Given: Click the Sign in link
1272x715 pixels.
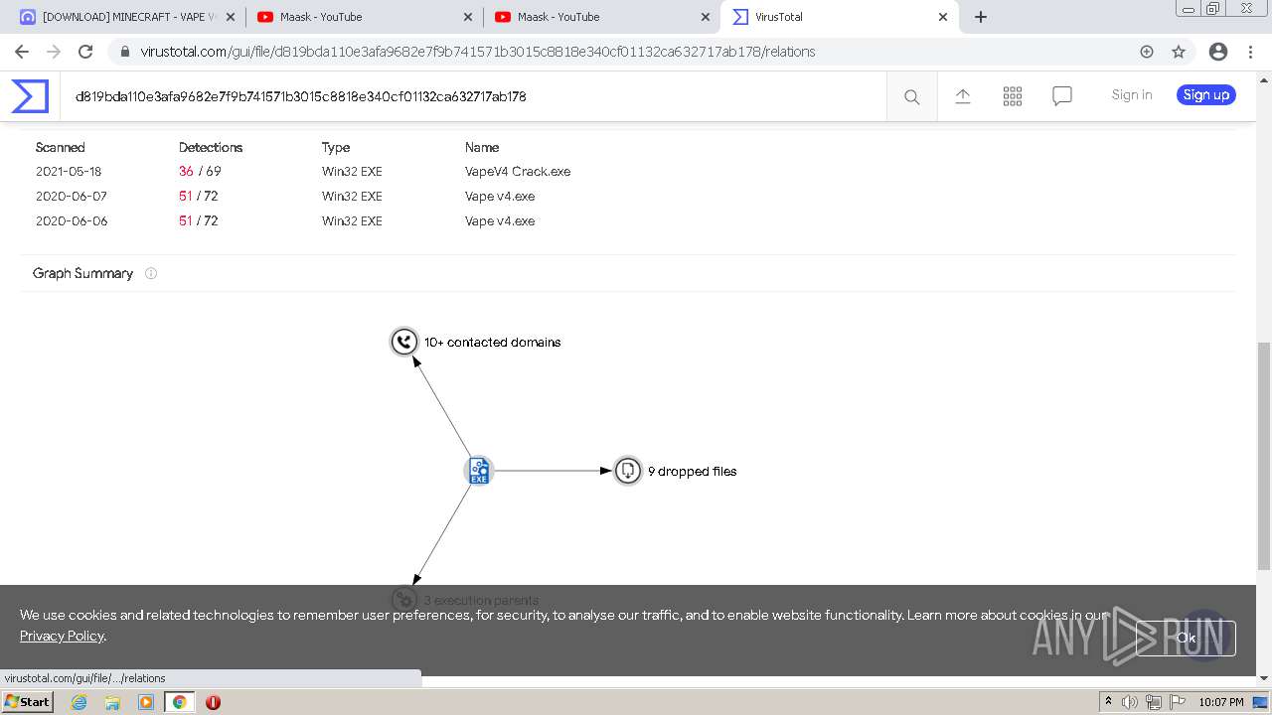Looking at the screenshot, I should tap(1132, 95).
